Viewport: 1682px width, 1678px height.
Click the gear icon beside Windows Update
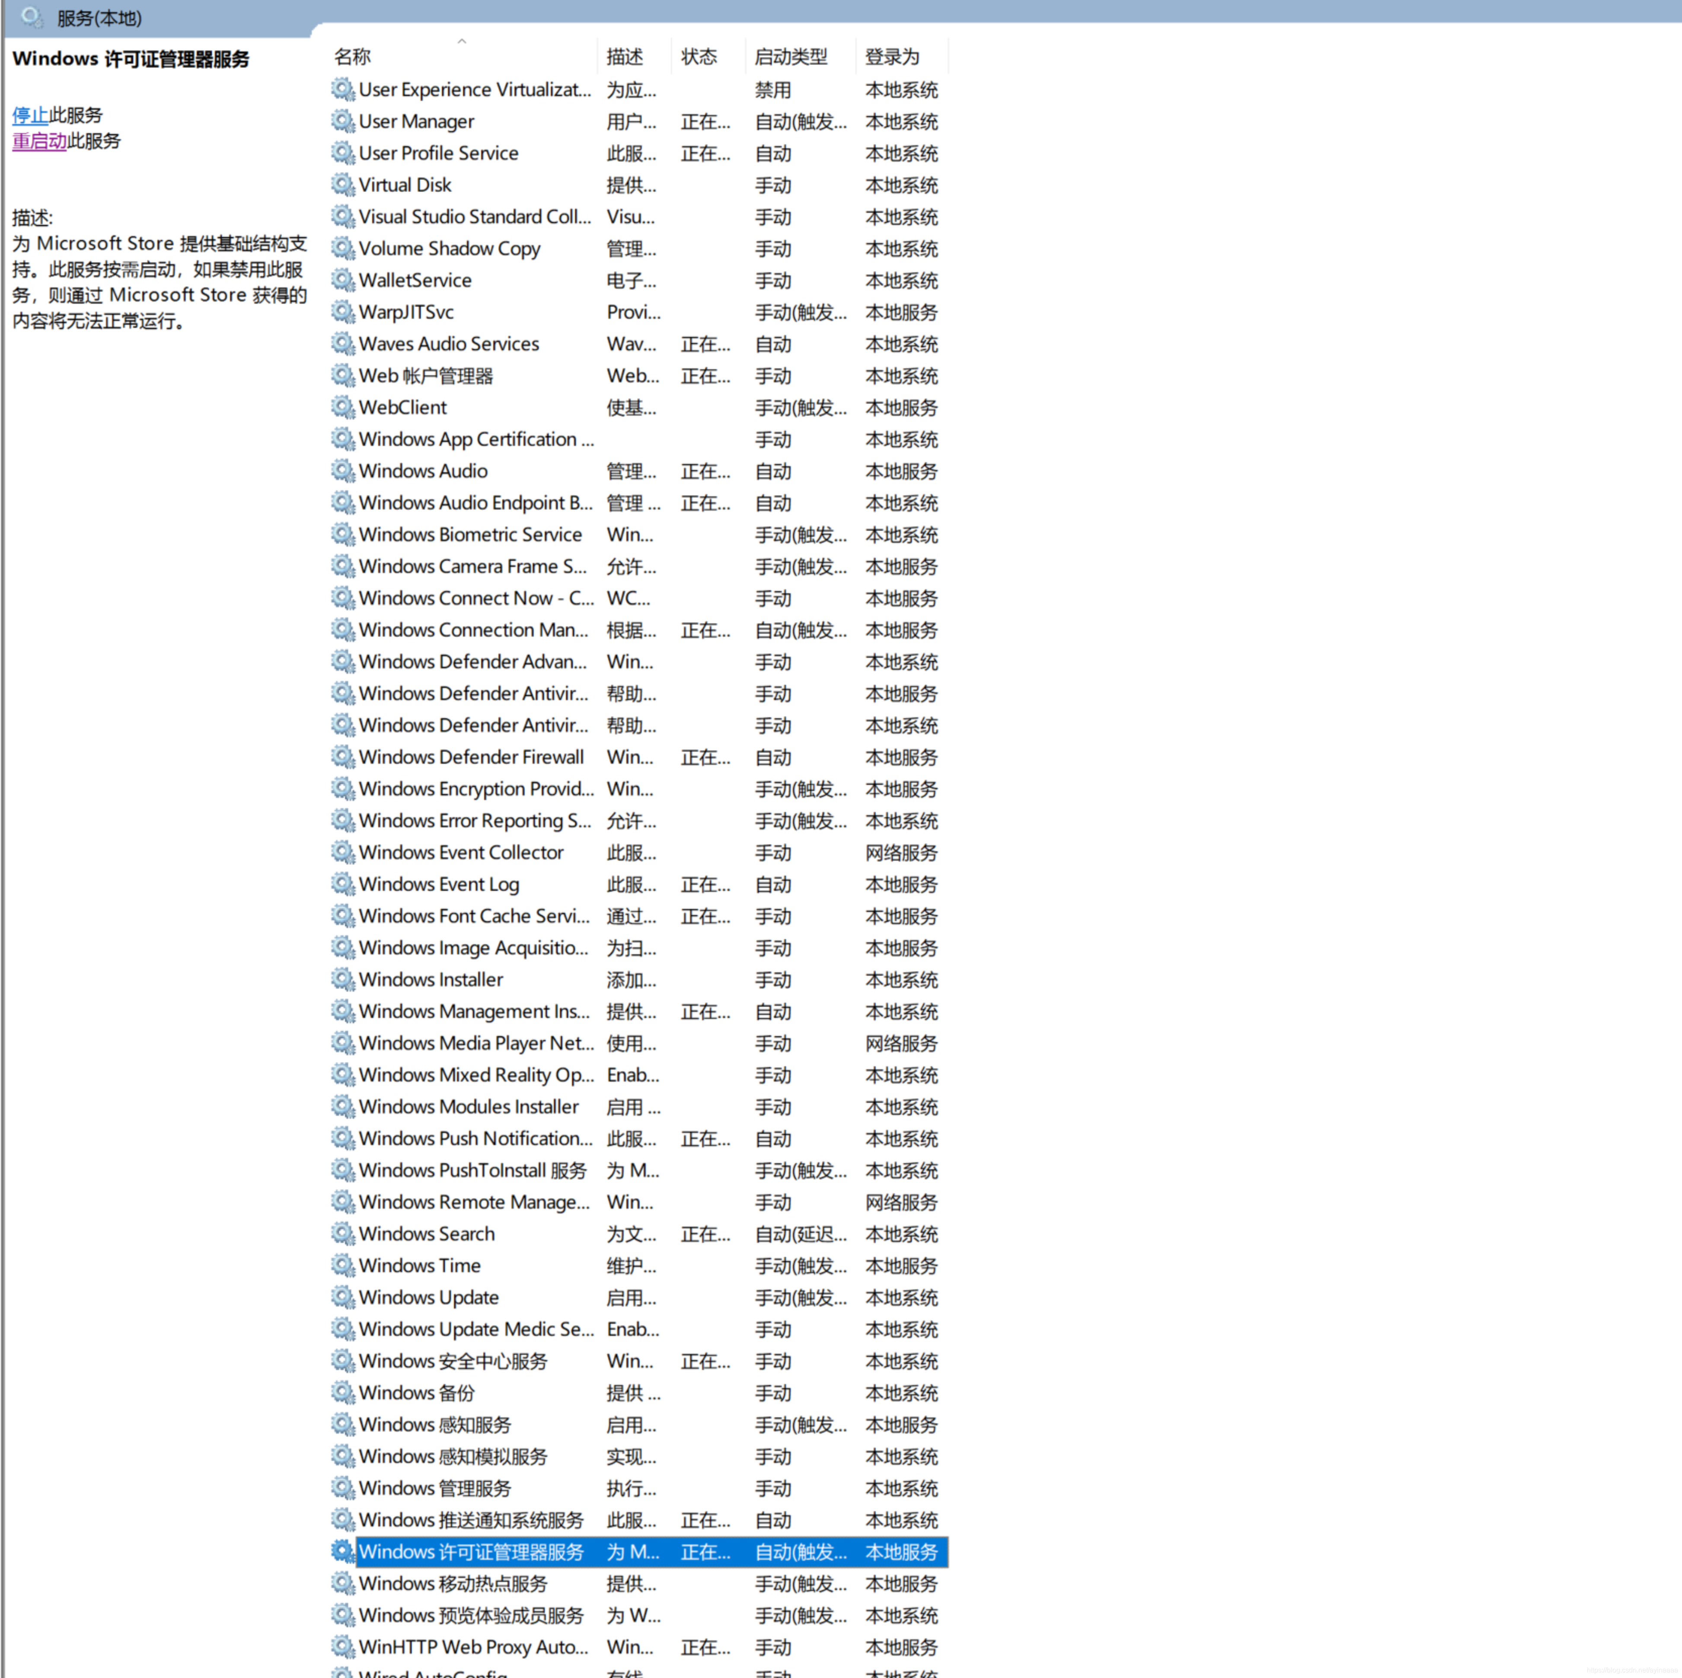(x=343, y=1298)
